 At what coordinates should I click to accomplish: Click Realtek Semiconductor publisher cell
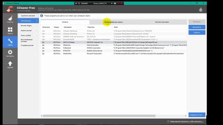pos(94,51)
